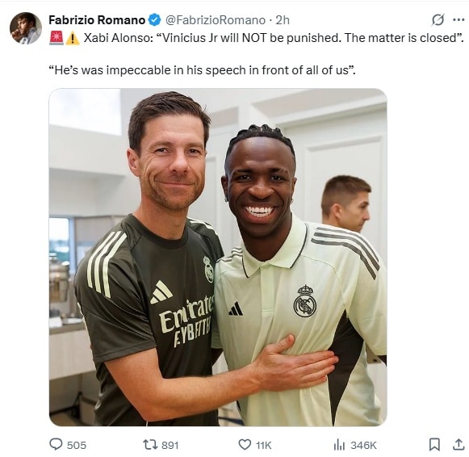Click the 2h post timestamp
469x457 pixels.
[283, 20]
